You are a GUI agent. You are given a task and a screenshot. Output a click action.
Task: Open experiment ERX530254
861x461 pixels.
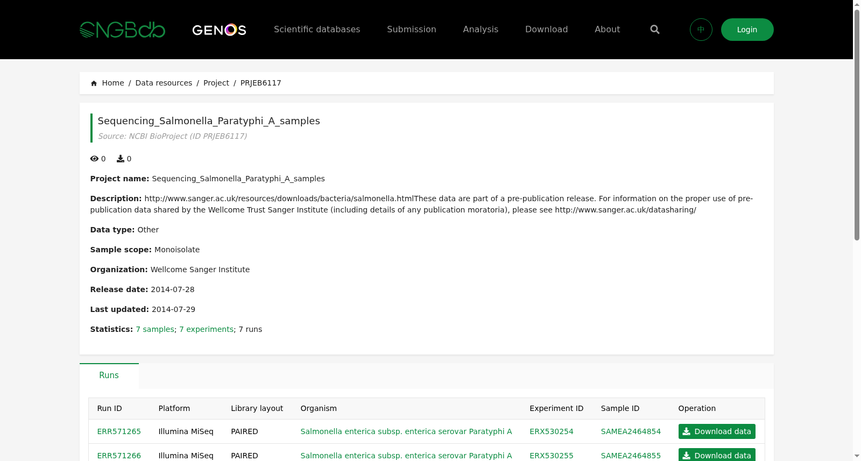[552, 431]
